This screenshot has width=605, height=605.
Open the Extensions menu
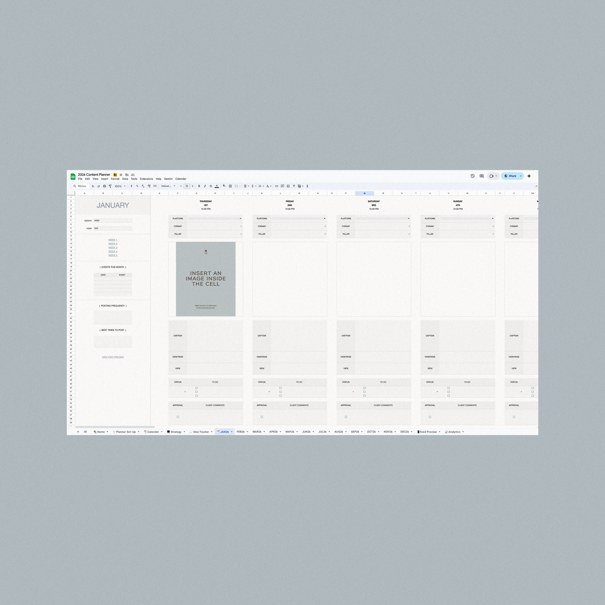146,179
